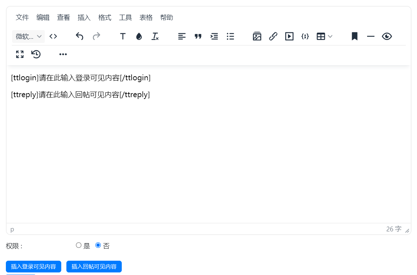The image size is (417, 275).
Task: Click the clear formatting icon
Action: pos(155,36)
